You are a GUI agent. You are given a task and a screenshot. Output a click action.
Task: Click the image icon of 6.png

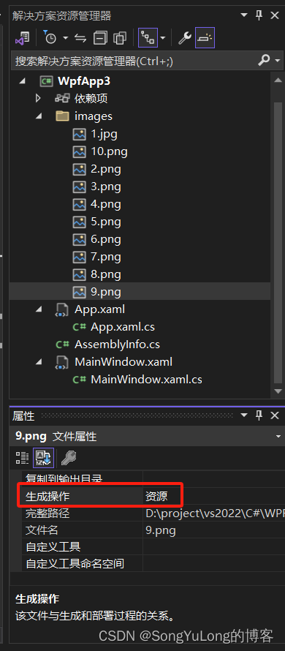tap(79, 239)
